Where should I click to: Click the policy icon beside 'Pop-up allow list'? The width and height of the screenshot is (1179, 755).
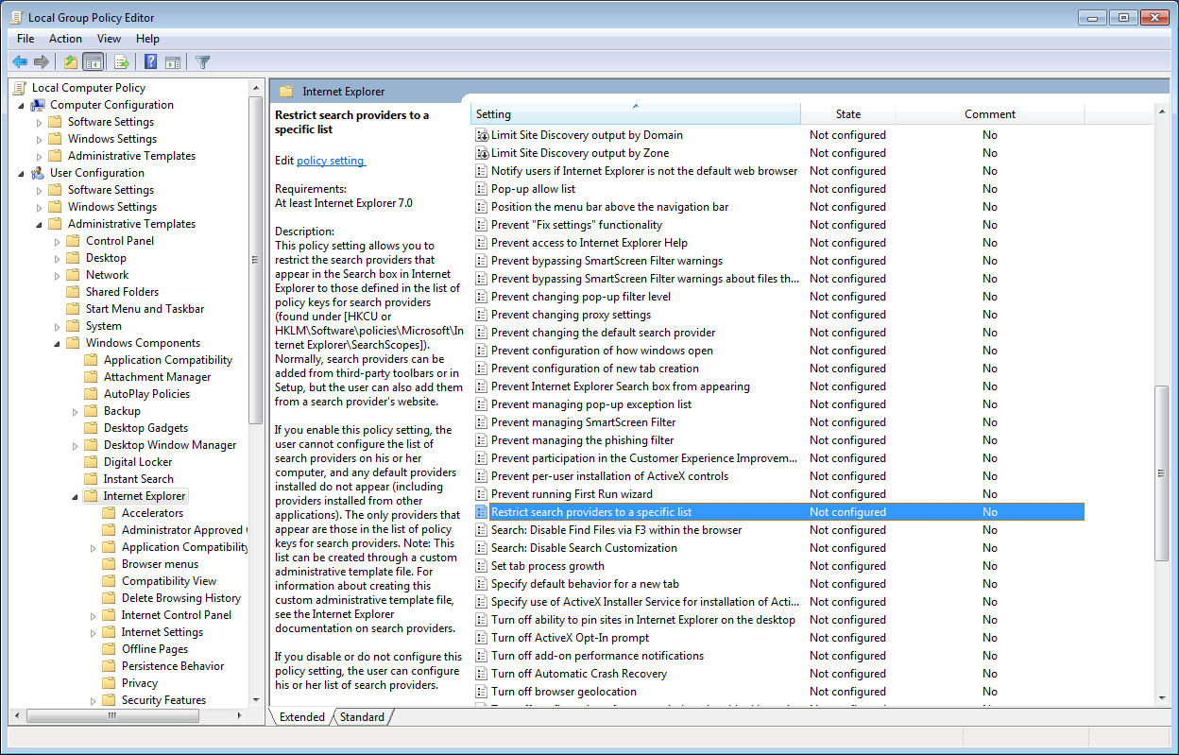coord(482,189)
